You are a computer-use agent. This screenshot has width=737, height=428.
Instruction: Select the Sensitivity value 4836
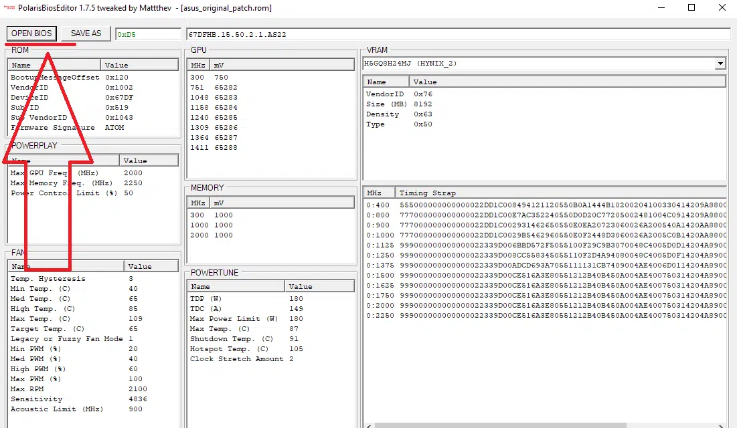(x=138, y=399)
